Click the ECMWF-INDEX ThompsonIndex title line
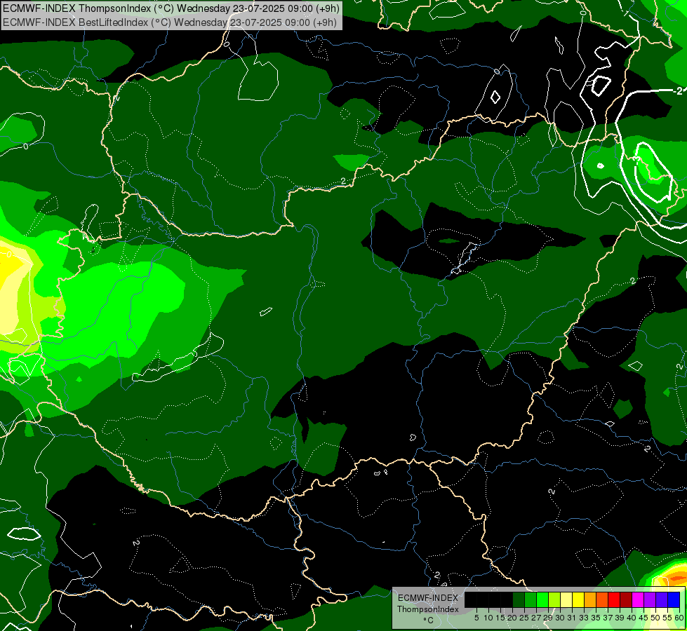 click(171, 8)
